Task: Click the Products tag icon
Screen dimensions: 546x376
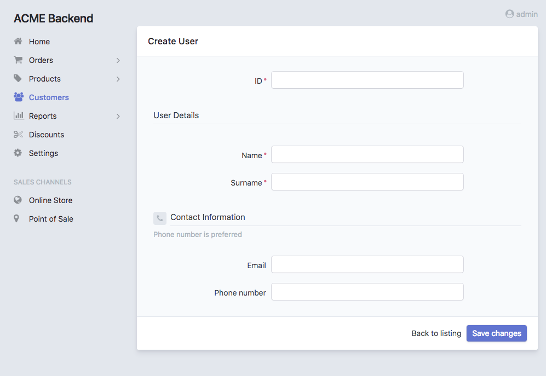Action: coord(18,79)
